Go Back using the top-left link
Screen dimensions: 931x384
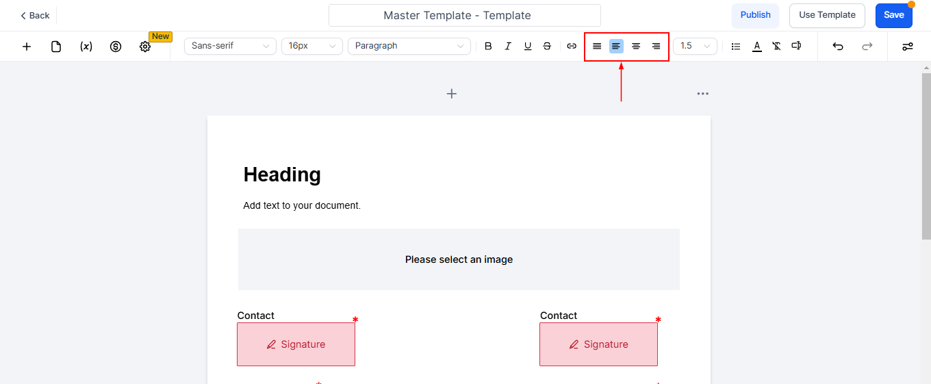click(x=36, y=15)
